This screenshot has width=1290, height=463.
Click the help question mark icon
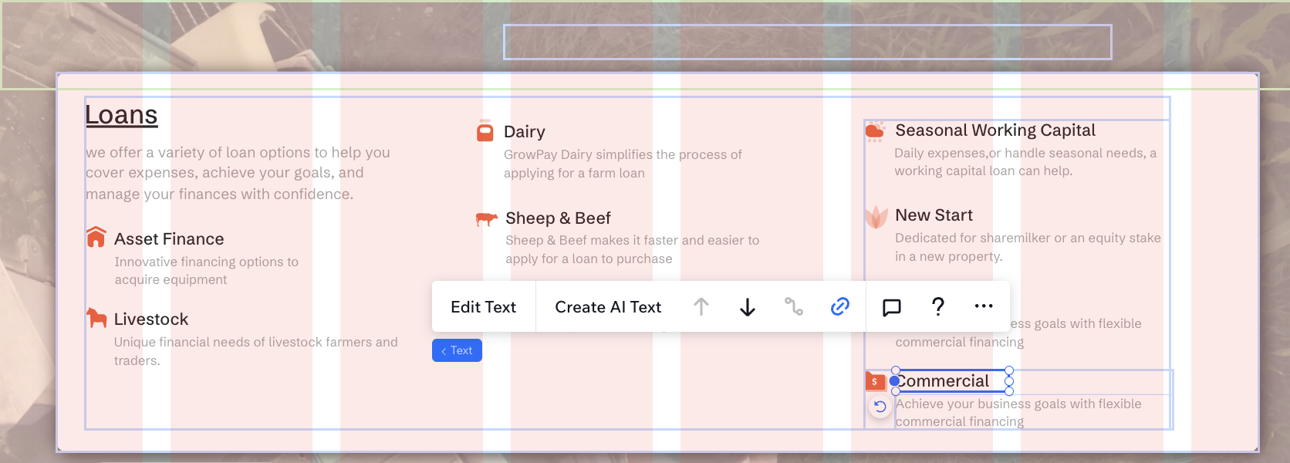[x=937, y=306]
